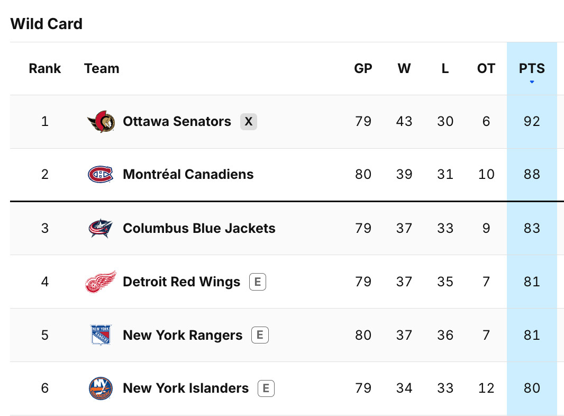Image resolution: width=564 pixels, height=416 pixels.
Task: Click the New York Islanders logo
Action: (101, 388)
